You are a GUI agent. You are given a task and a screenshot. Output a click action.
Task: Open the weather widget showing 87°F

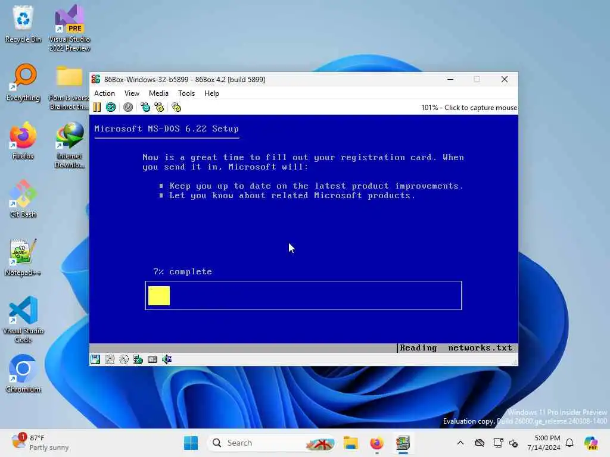tap(40, 443)
